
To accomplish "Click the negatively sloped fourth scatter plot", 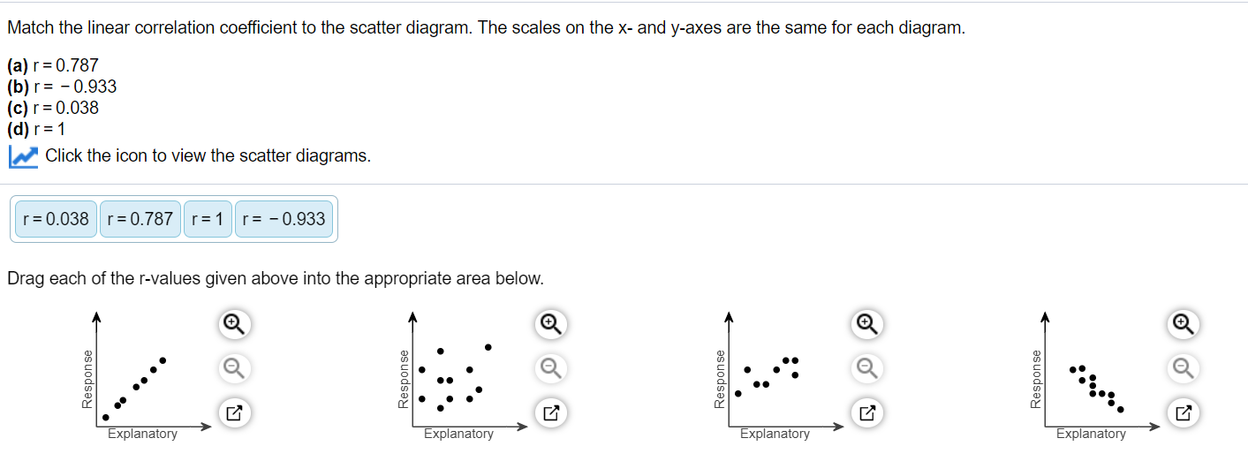I will (x=1095, y=384).
